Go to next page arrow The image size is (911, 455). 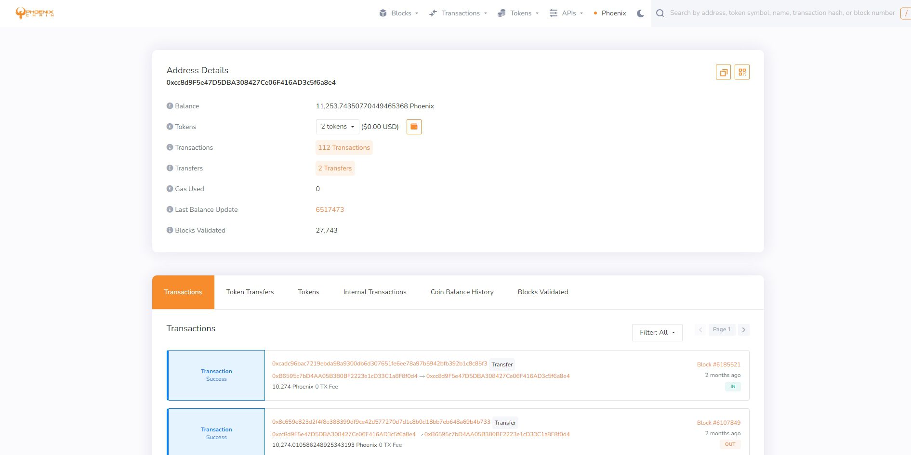click(x=744, y=330)
